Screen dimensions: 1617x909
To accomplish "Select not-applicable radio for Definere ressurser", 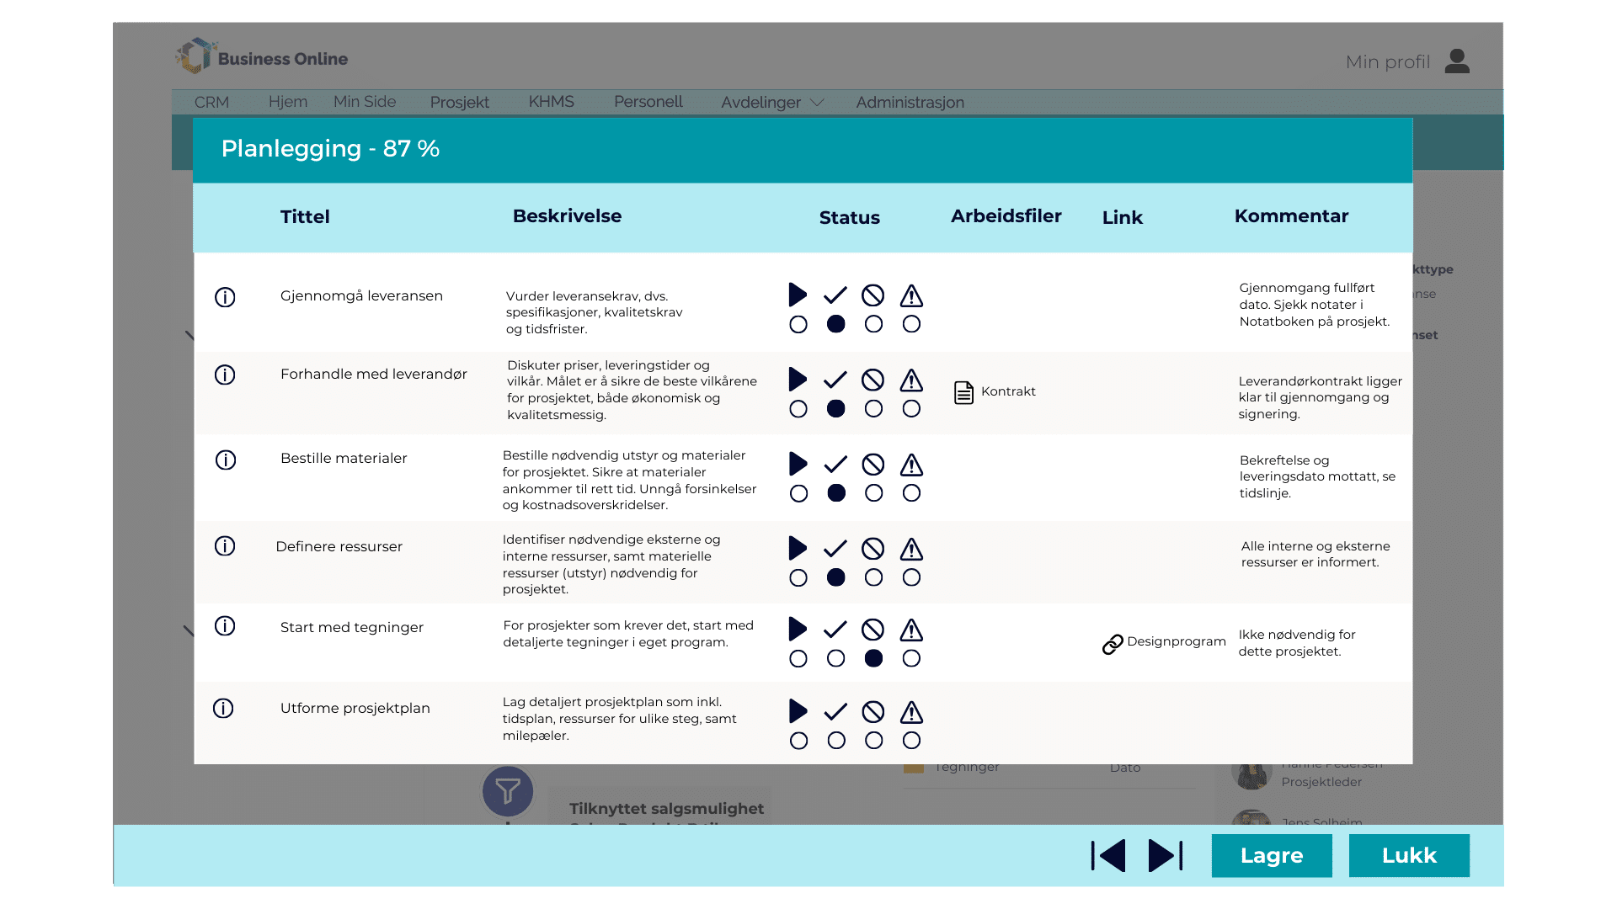I will tap(873, 577).
